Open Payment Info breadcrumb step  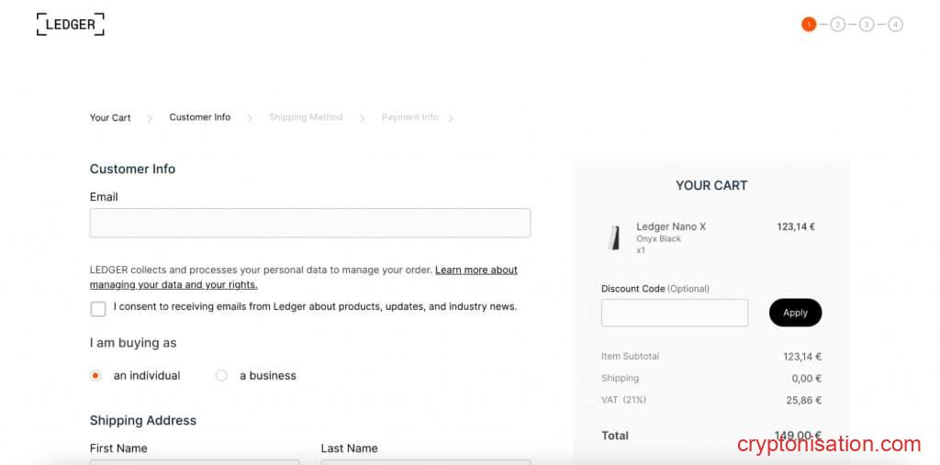click(x=409, y=117)
